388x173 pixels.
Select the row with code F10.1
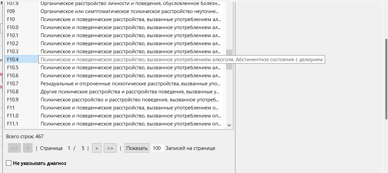pos(115,35)
